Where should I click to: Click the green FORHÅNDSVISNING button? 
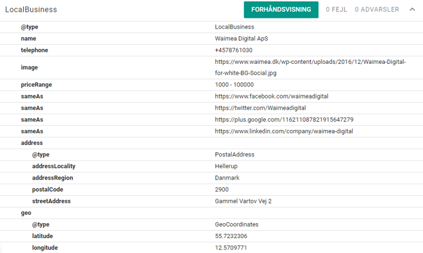[x=281, y=10]
